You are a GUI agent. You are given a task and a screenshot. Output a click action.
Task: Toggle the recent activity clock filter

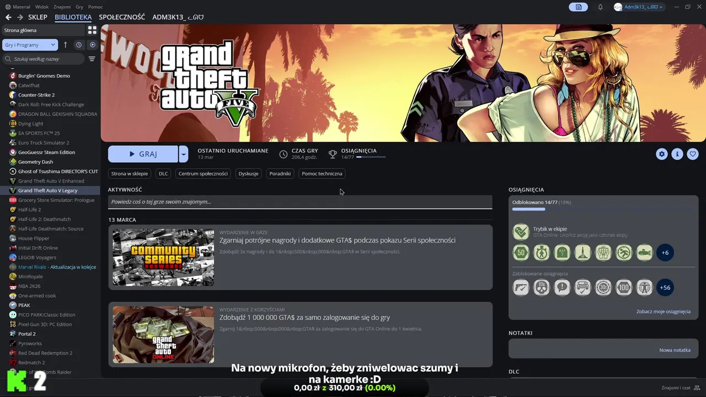pos(79,45)
